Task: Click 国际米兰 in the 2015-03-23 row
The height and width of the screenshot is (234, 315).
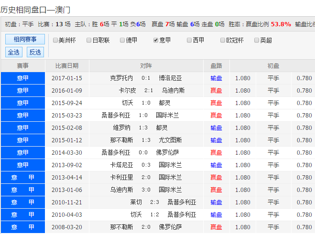Action: pyautogui.click(x=168, y=116)
